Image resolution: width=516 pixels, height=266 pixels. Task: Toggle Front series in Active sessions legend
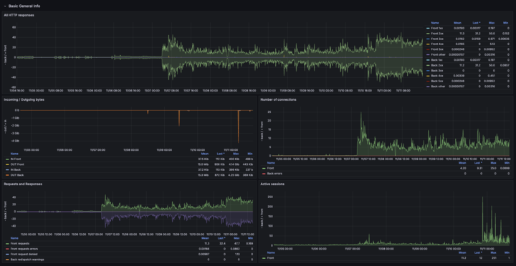tap(270, 258)
